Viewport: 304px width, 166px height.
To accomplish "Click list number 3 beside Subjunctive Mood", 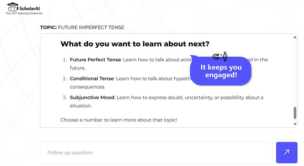I will click(65, 97).
